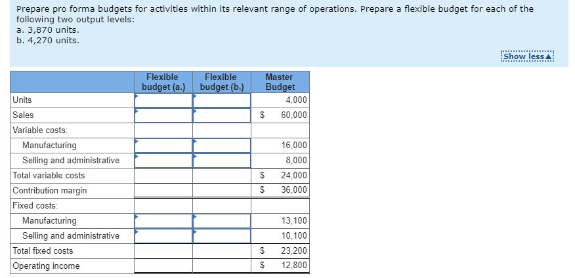Click the Master Budget column header
Screen dimensions: 575x278
[280, 82]
